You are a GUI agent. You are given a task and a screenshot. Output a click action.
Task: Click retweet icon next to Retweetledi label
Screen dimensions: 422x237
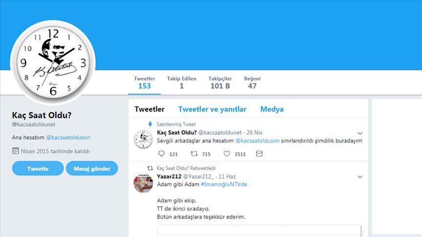[x=150, y=168]
